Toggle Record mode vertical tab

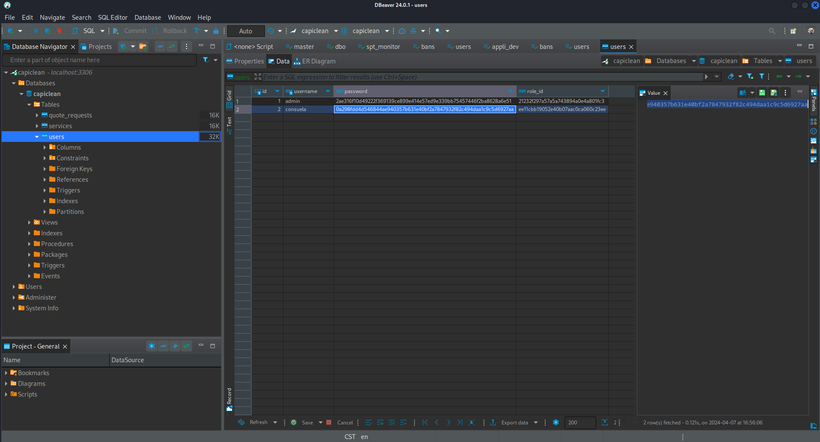229,400
